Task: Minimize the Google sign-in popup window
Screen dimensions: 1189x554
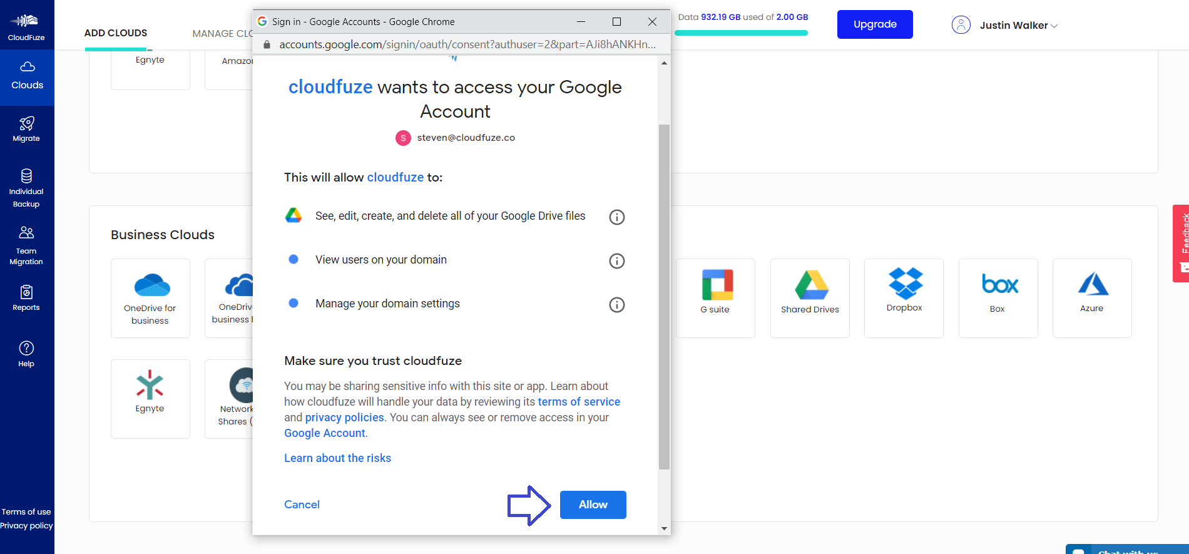Action: (x=581, y=22)
